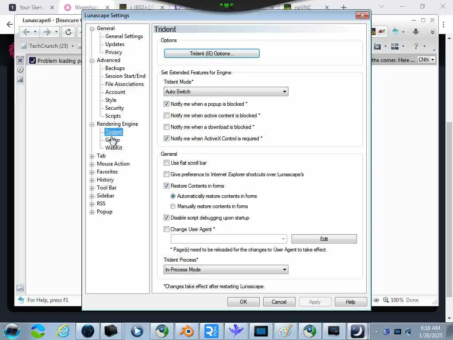Screen dimensions: 453x340
Task: Open the RSS feed sidebar icon
Action: pos(20,80)
